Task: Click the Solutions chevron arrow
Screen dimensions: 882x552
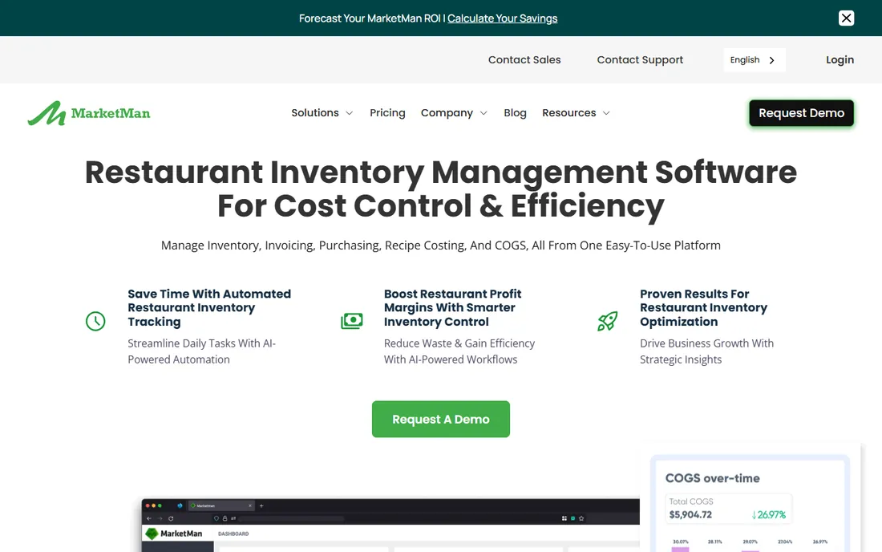Action: coord(350,113)
